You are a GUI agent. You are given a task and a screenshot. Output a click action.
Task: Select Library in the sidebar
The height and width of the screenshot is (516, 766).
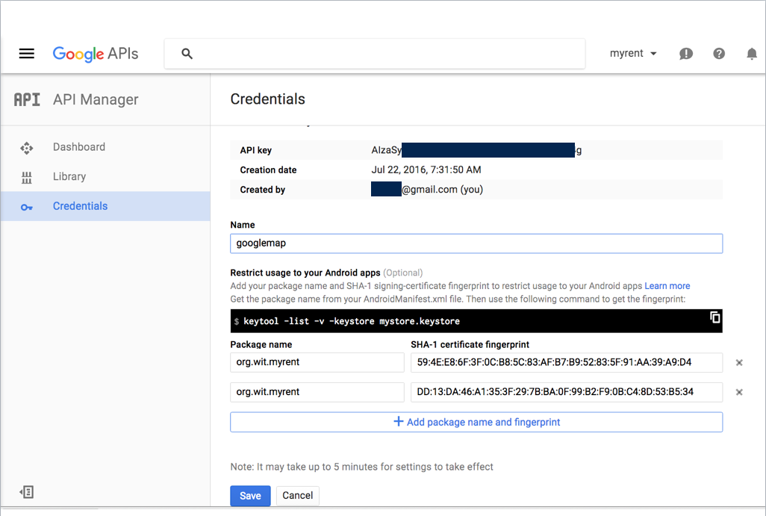pos(69,176)
